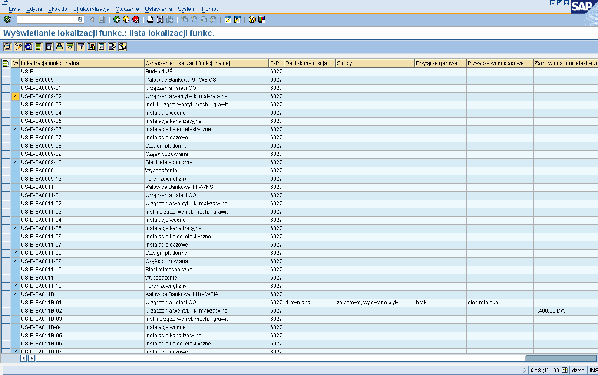Click the Dach-konstrukcja column header
The width and height of the screenshot is (598, 375).
(x=310, y=63)
